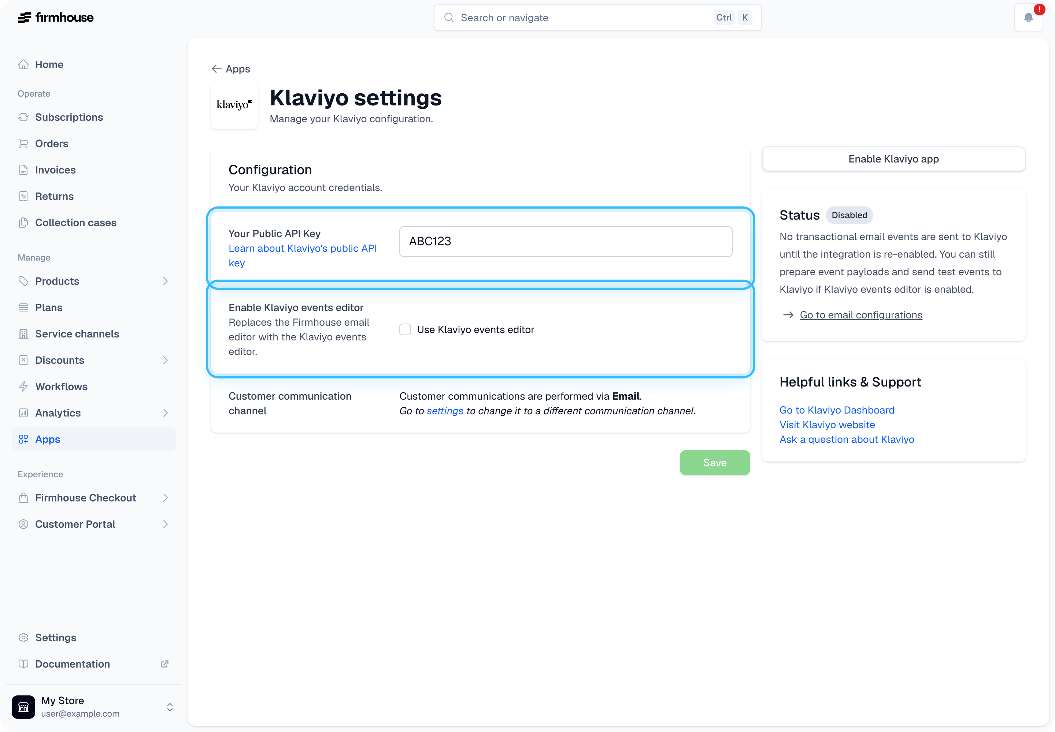Expand the Products submenu chevron
The height and width of the screenshot is (732, 1055).
[165, 281]
